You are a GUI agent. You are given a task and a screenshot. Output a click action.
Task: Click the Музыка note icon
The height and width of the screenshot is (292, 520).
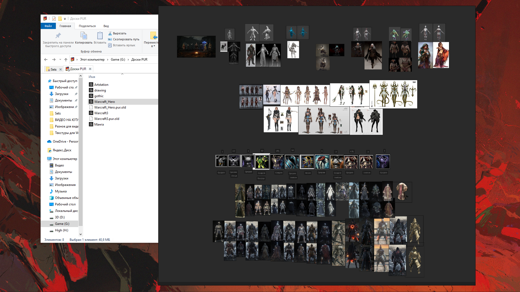(51, 191)
